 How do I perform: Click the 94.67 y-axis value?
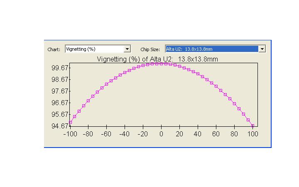pos(60,126)
